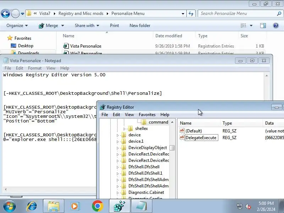This screenshot has width=284, height=213.
Task: Open the Organize menu in Explorer
Action: click(x=17, y=26)
